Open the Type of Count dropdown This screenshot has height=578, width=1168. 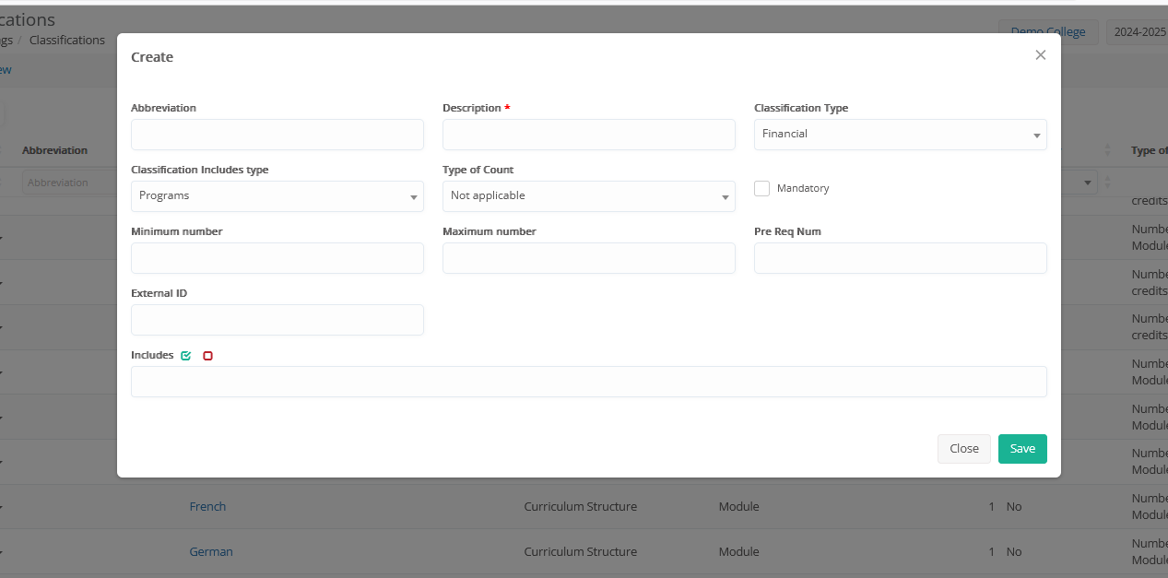tap(588, 196)
